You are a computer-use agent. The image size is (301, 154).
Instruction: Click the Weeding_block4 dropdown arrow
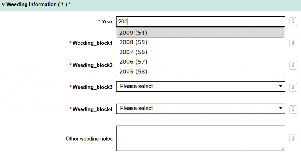coord(280,109)
